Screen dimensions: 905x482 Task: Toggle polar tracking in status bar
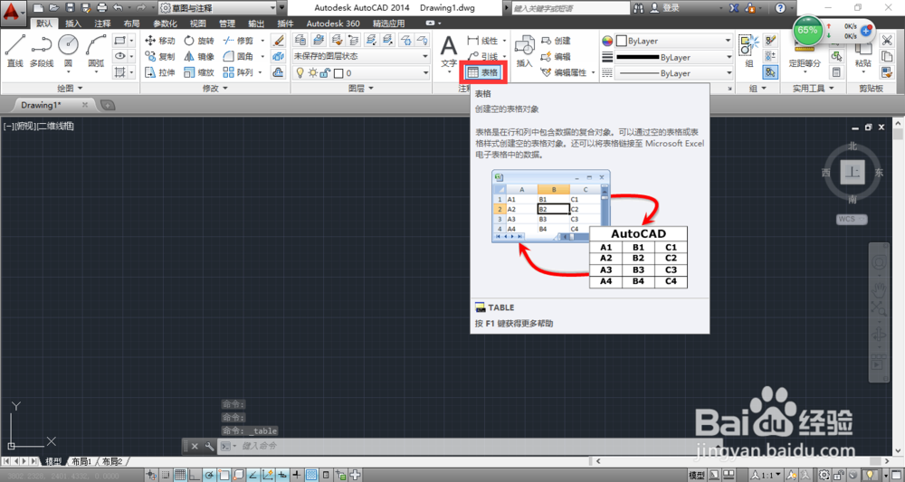(x=209, y=475)
